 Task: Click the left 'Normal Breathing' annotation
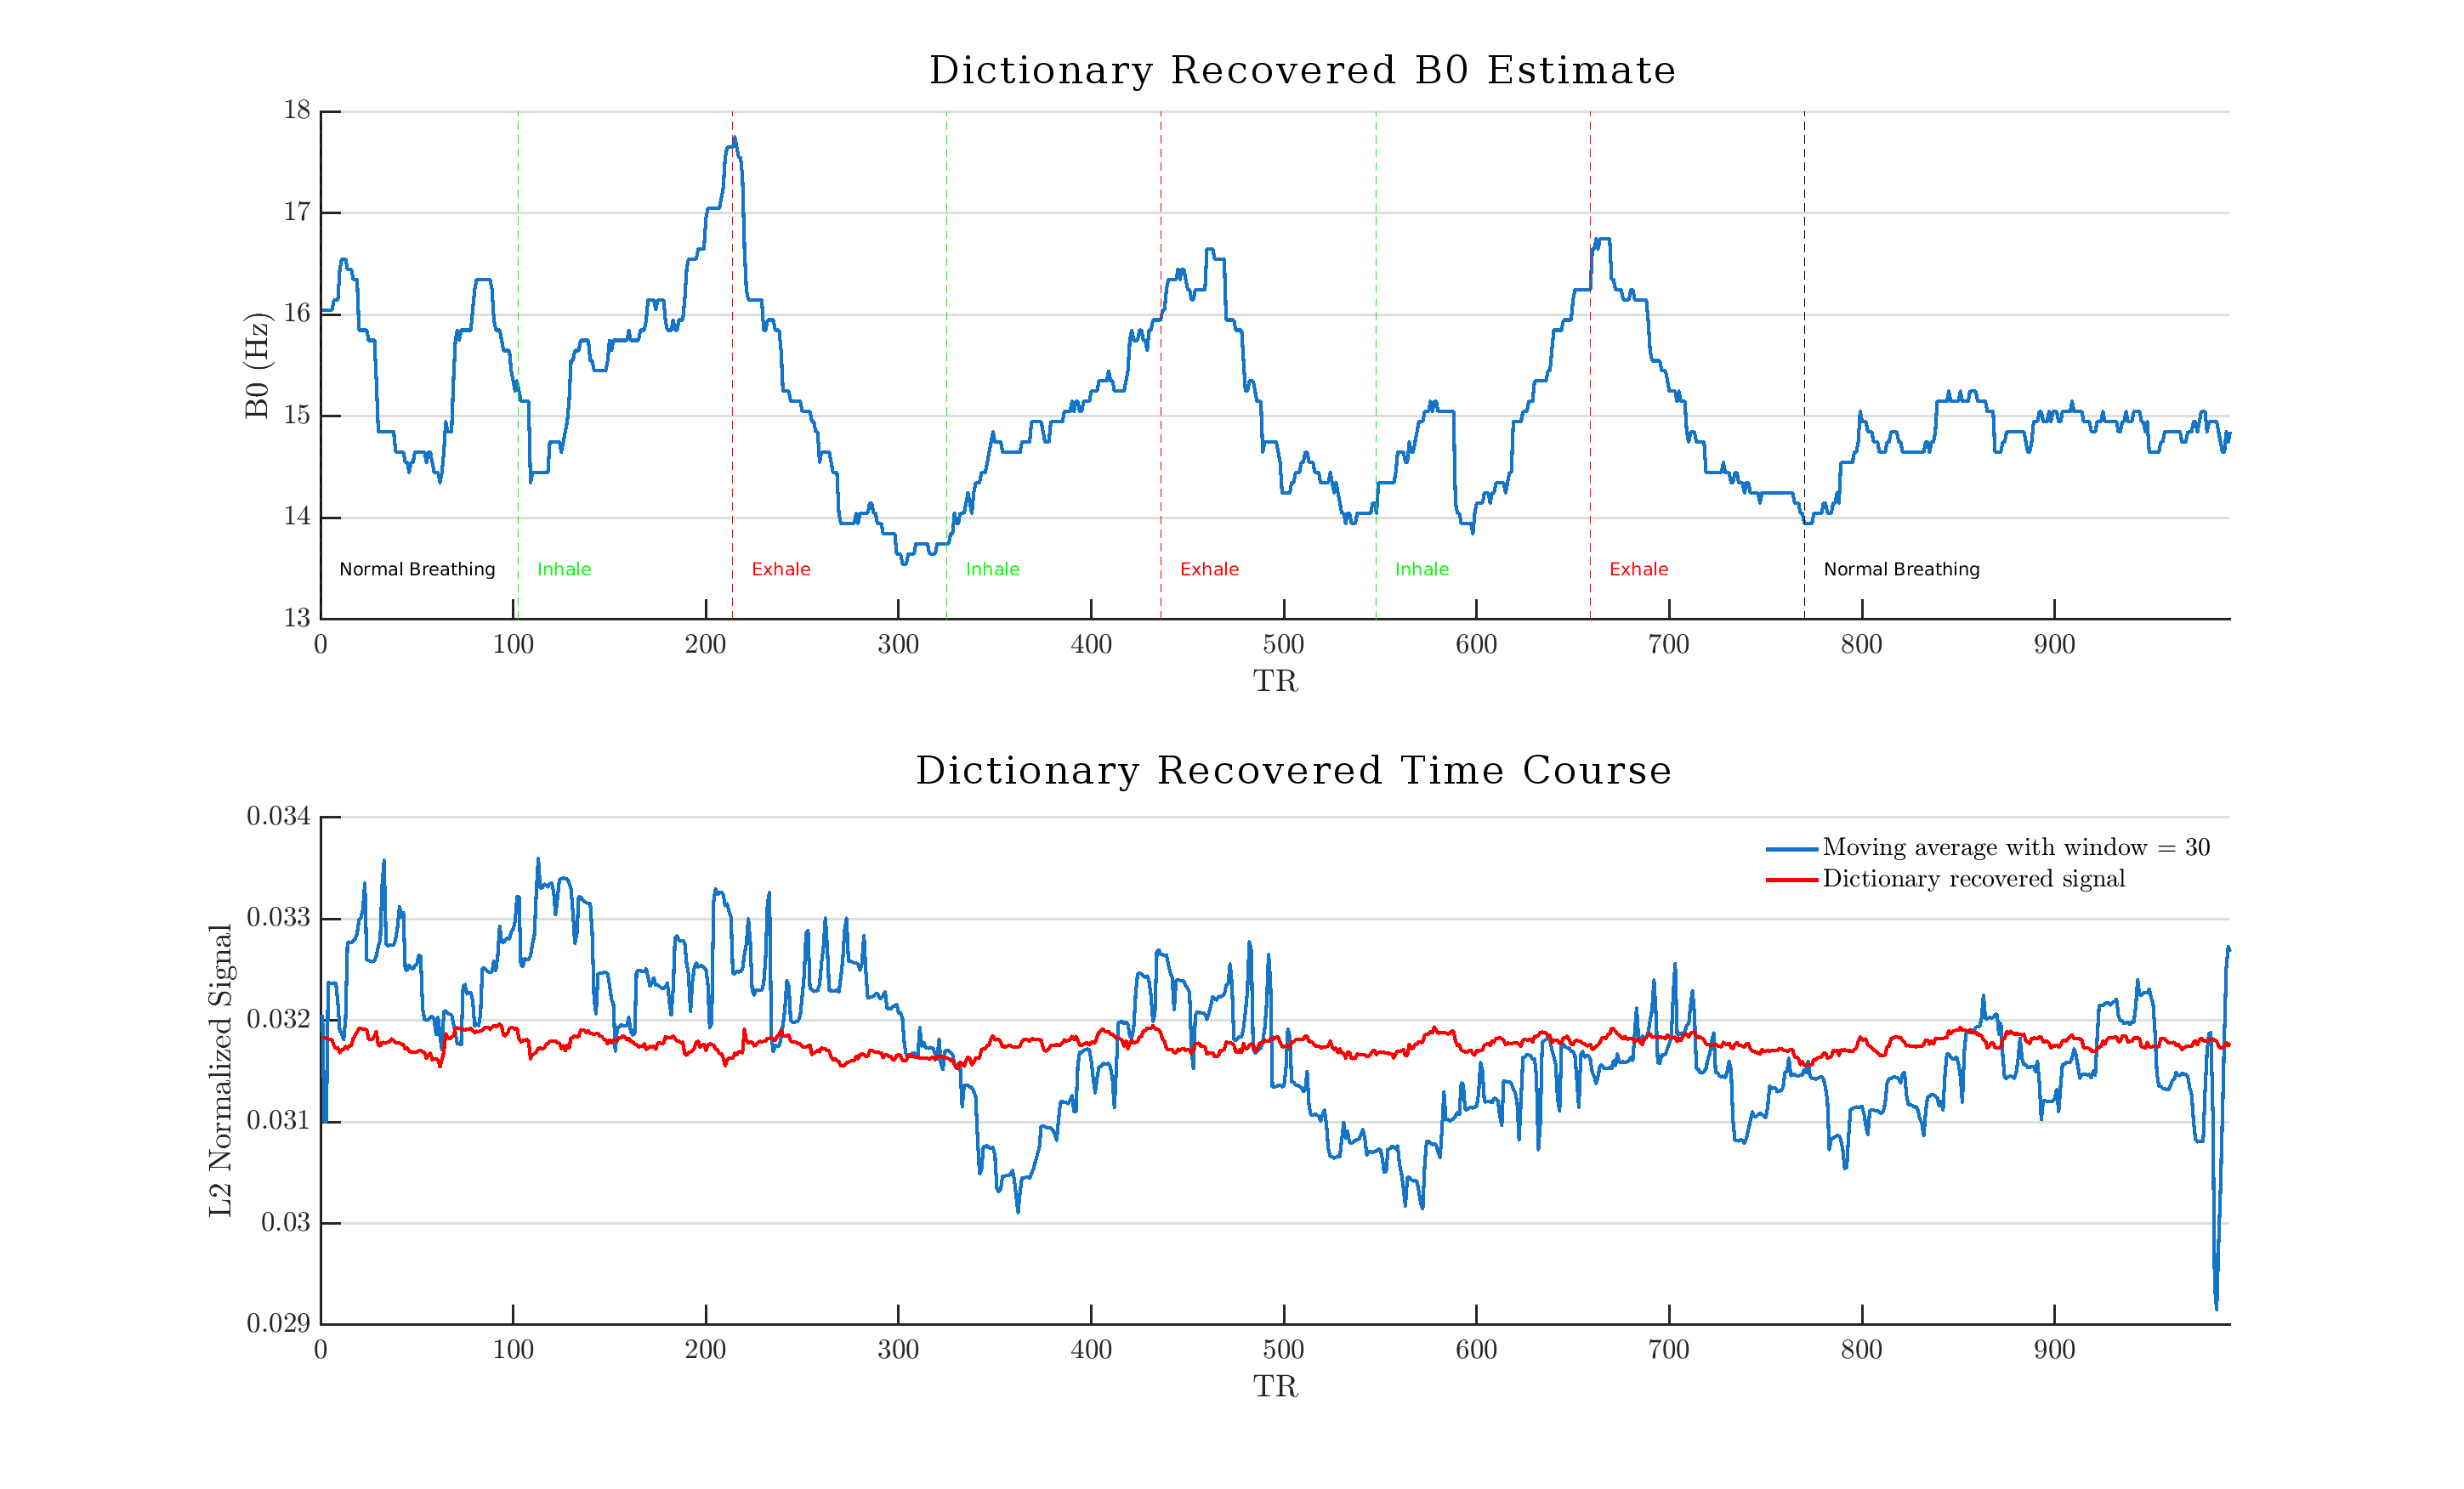coord(417,569)
